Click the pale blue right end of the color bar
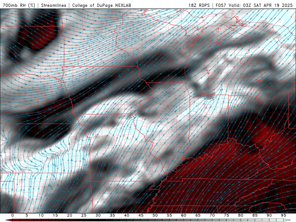Viewport: 296px width, 222px height. point(287,220)
